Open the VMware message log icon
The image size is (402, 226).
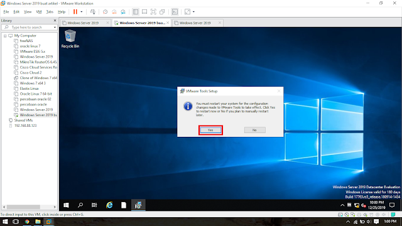tap(393, 215)
